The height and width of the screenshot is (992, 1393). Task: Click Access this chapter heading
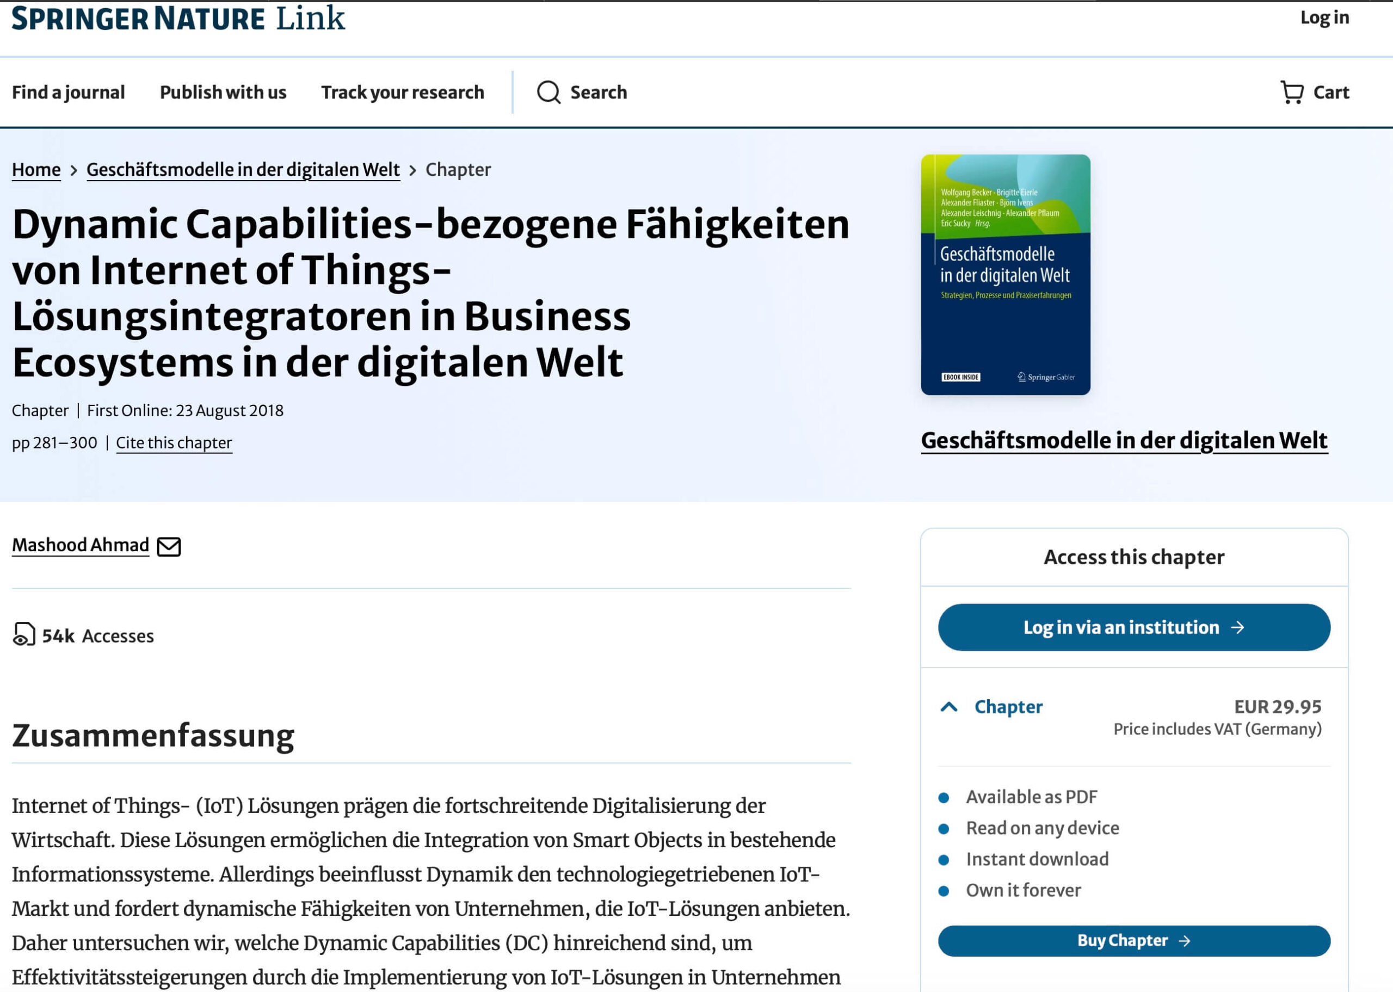coord(1134,557)
